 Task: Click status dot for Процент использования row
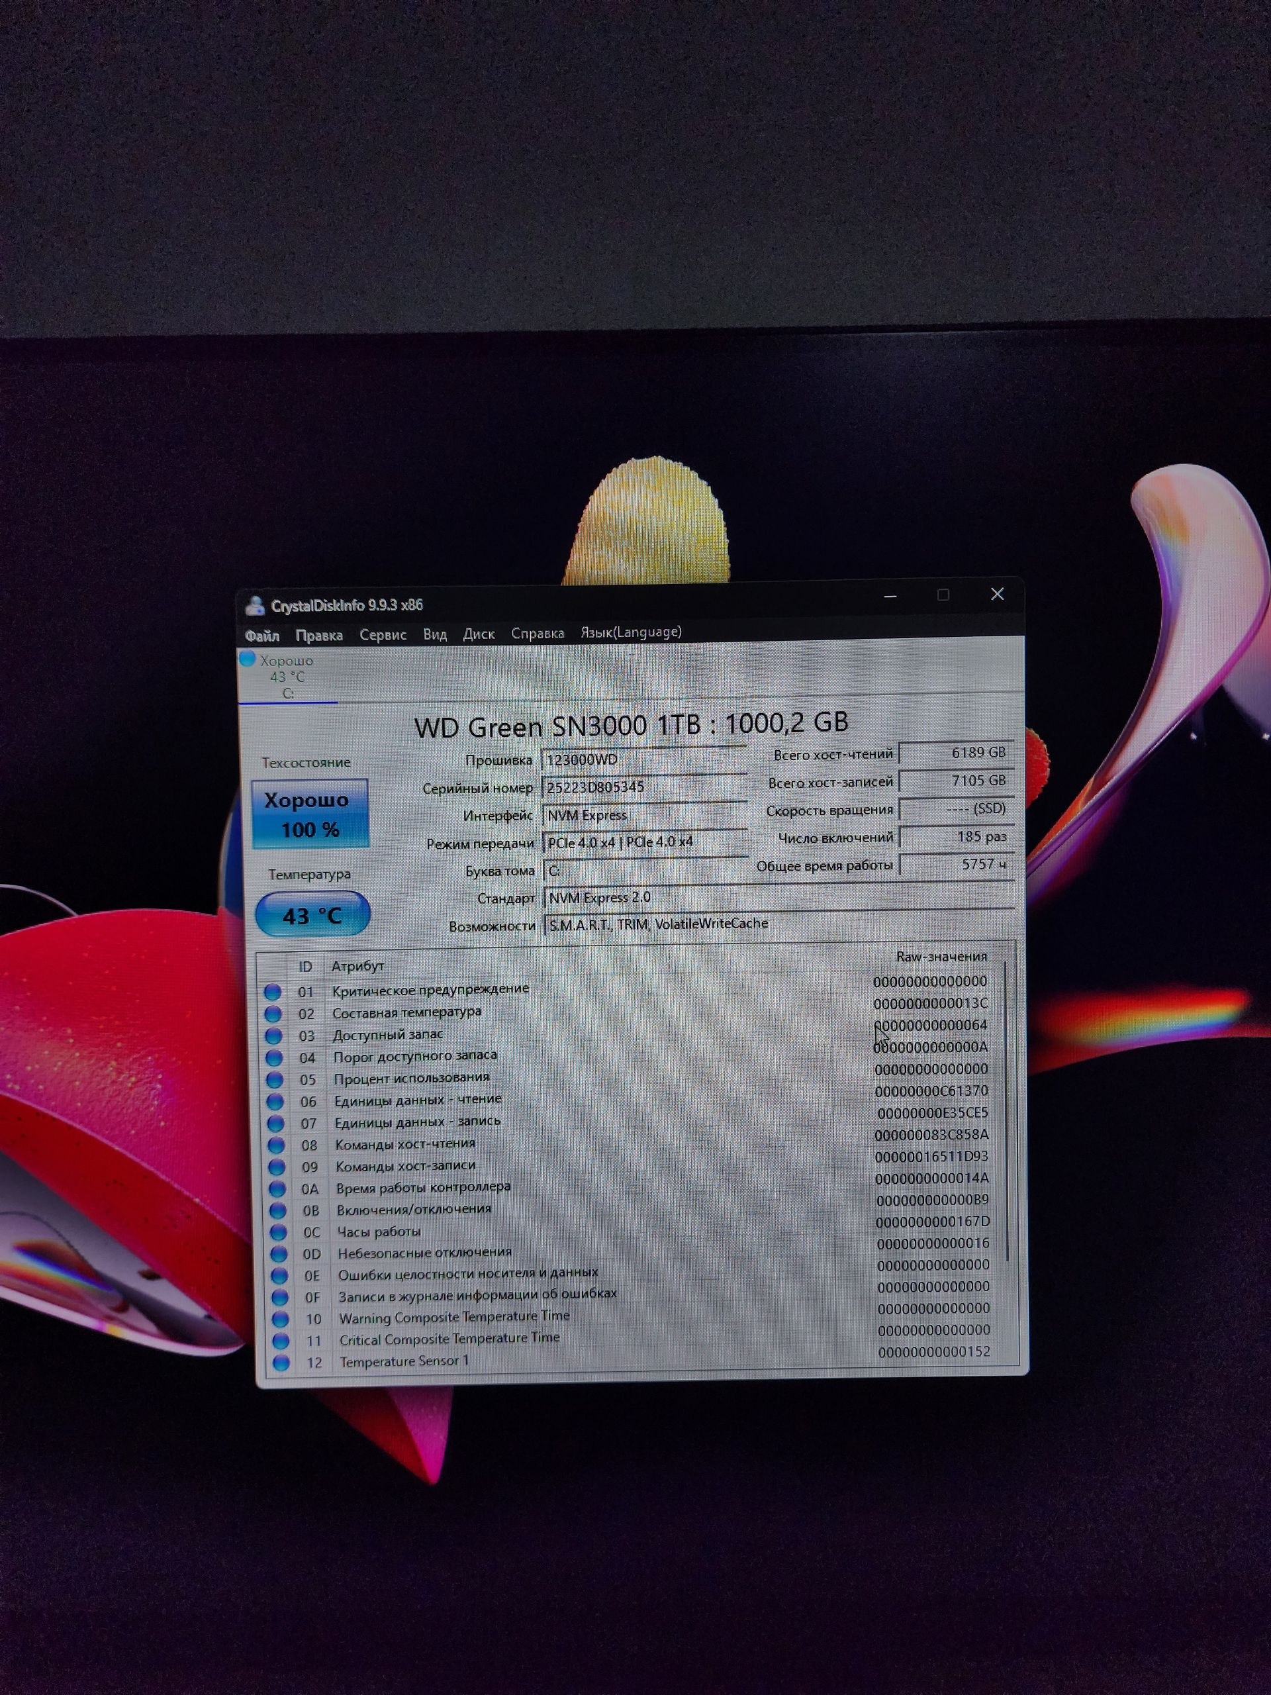(274, 1080)
